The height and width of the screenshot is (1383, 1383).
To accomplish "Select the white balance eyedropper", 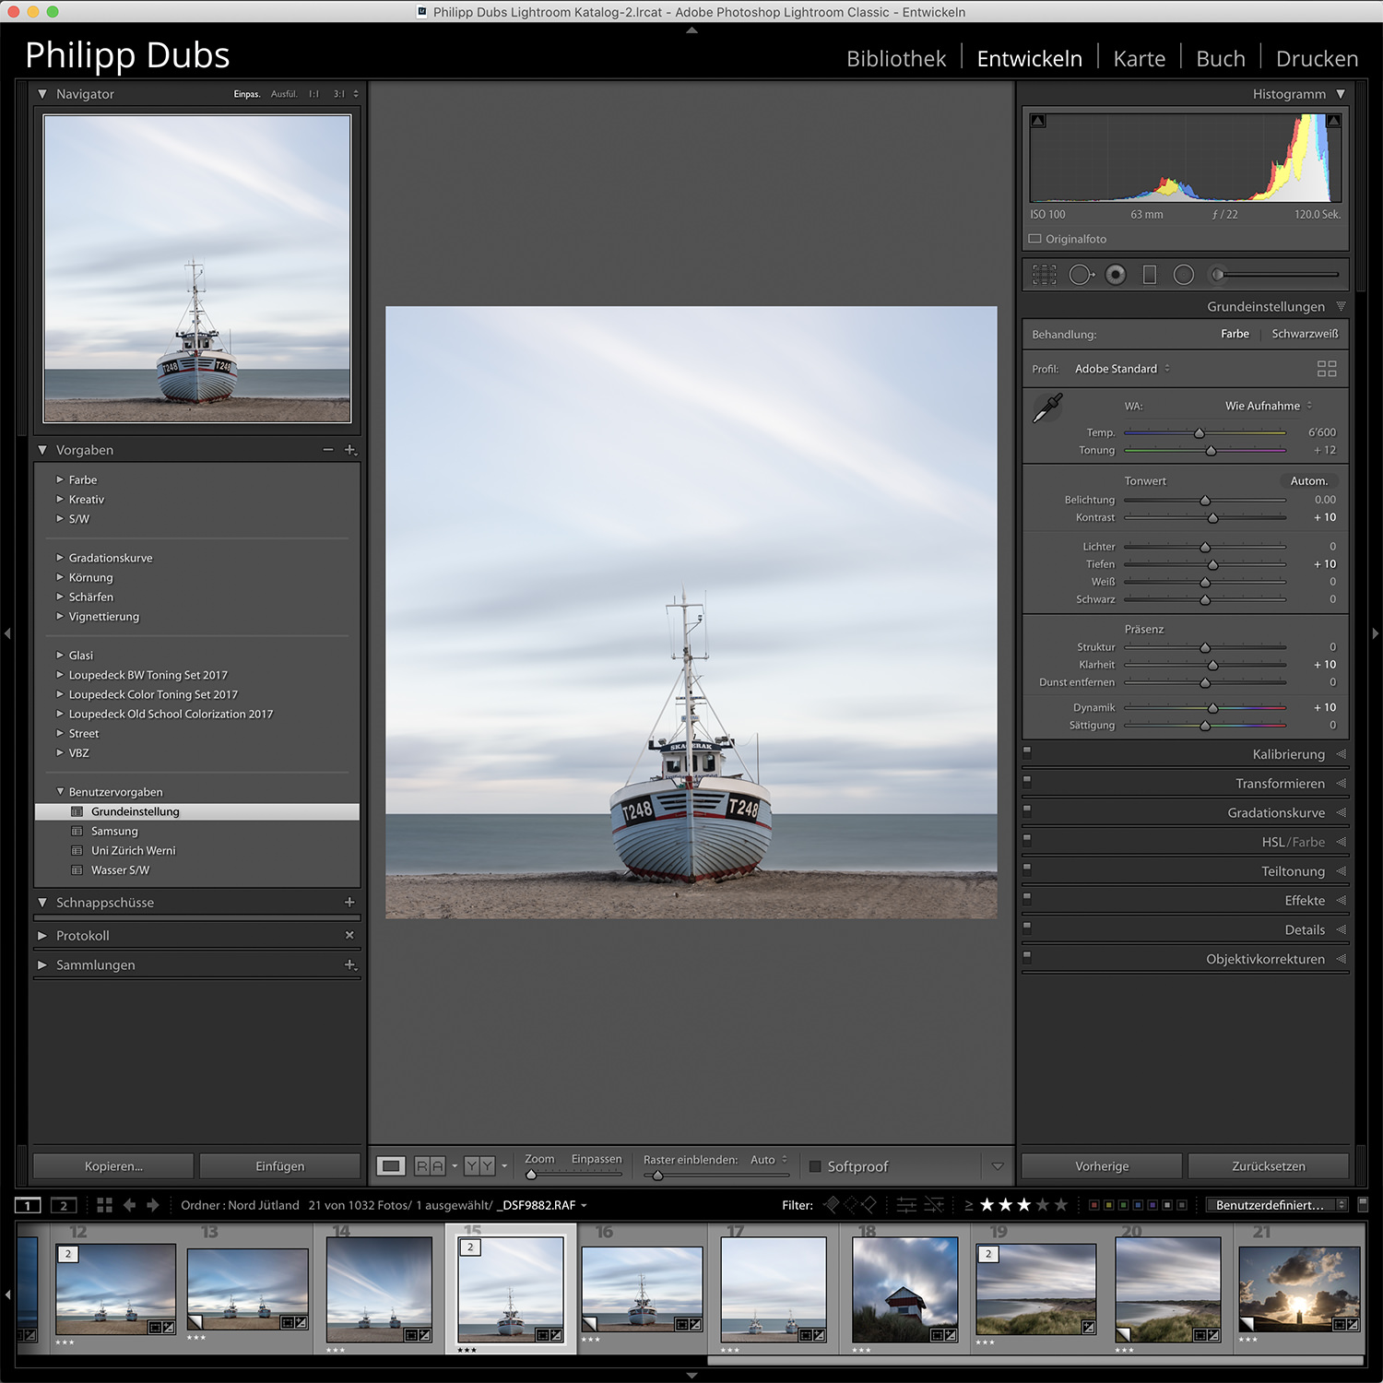I will click(1046, 407).
